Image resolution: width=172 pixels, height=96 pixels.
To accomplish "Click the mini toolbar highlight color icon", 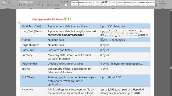I will pos(112,36).
